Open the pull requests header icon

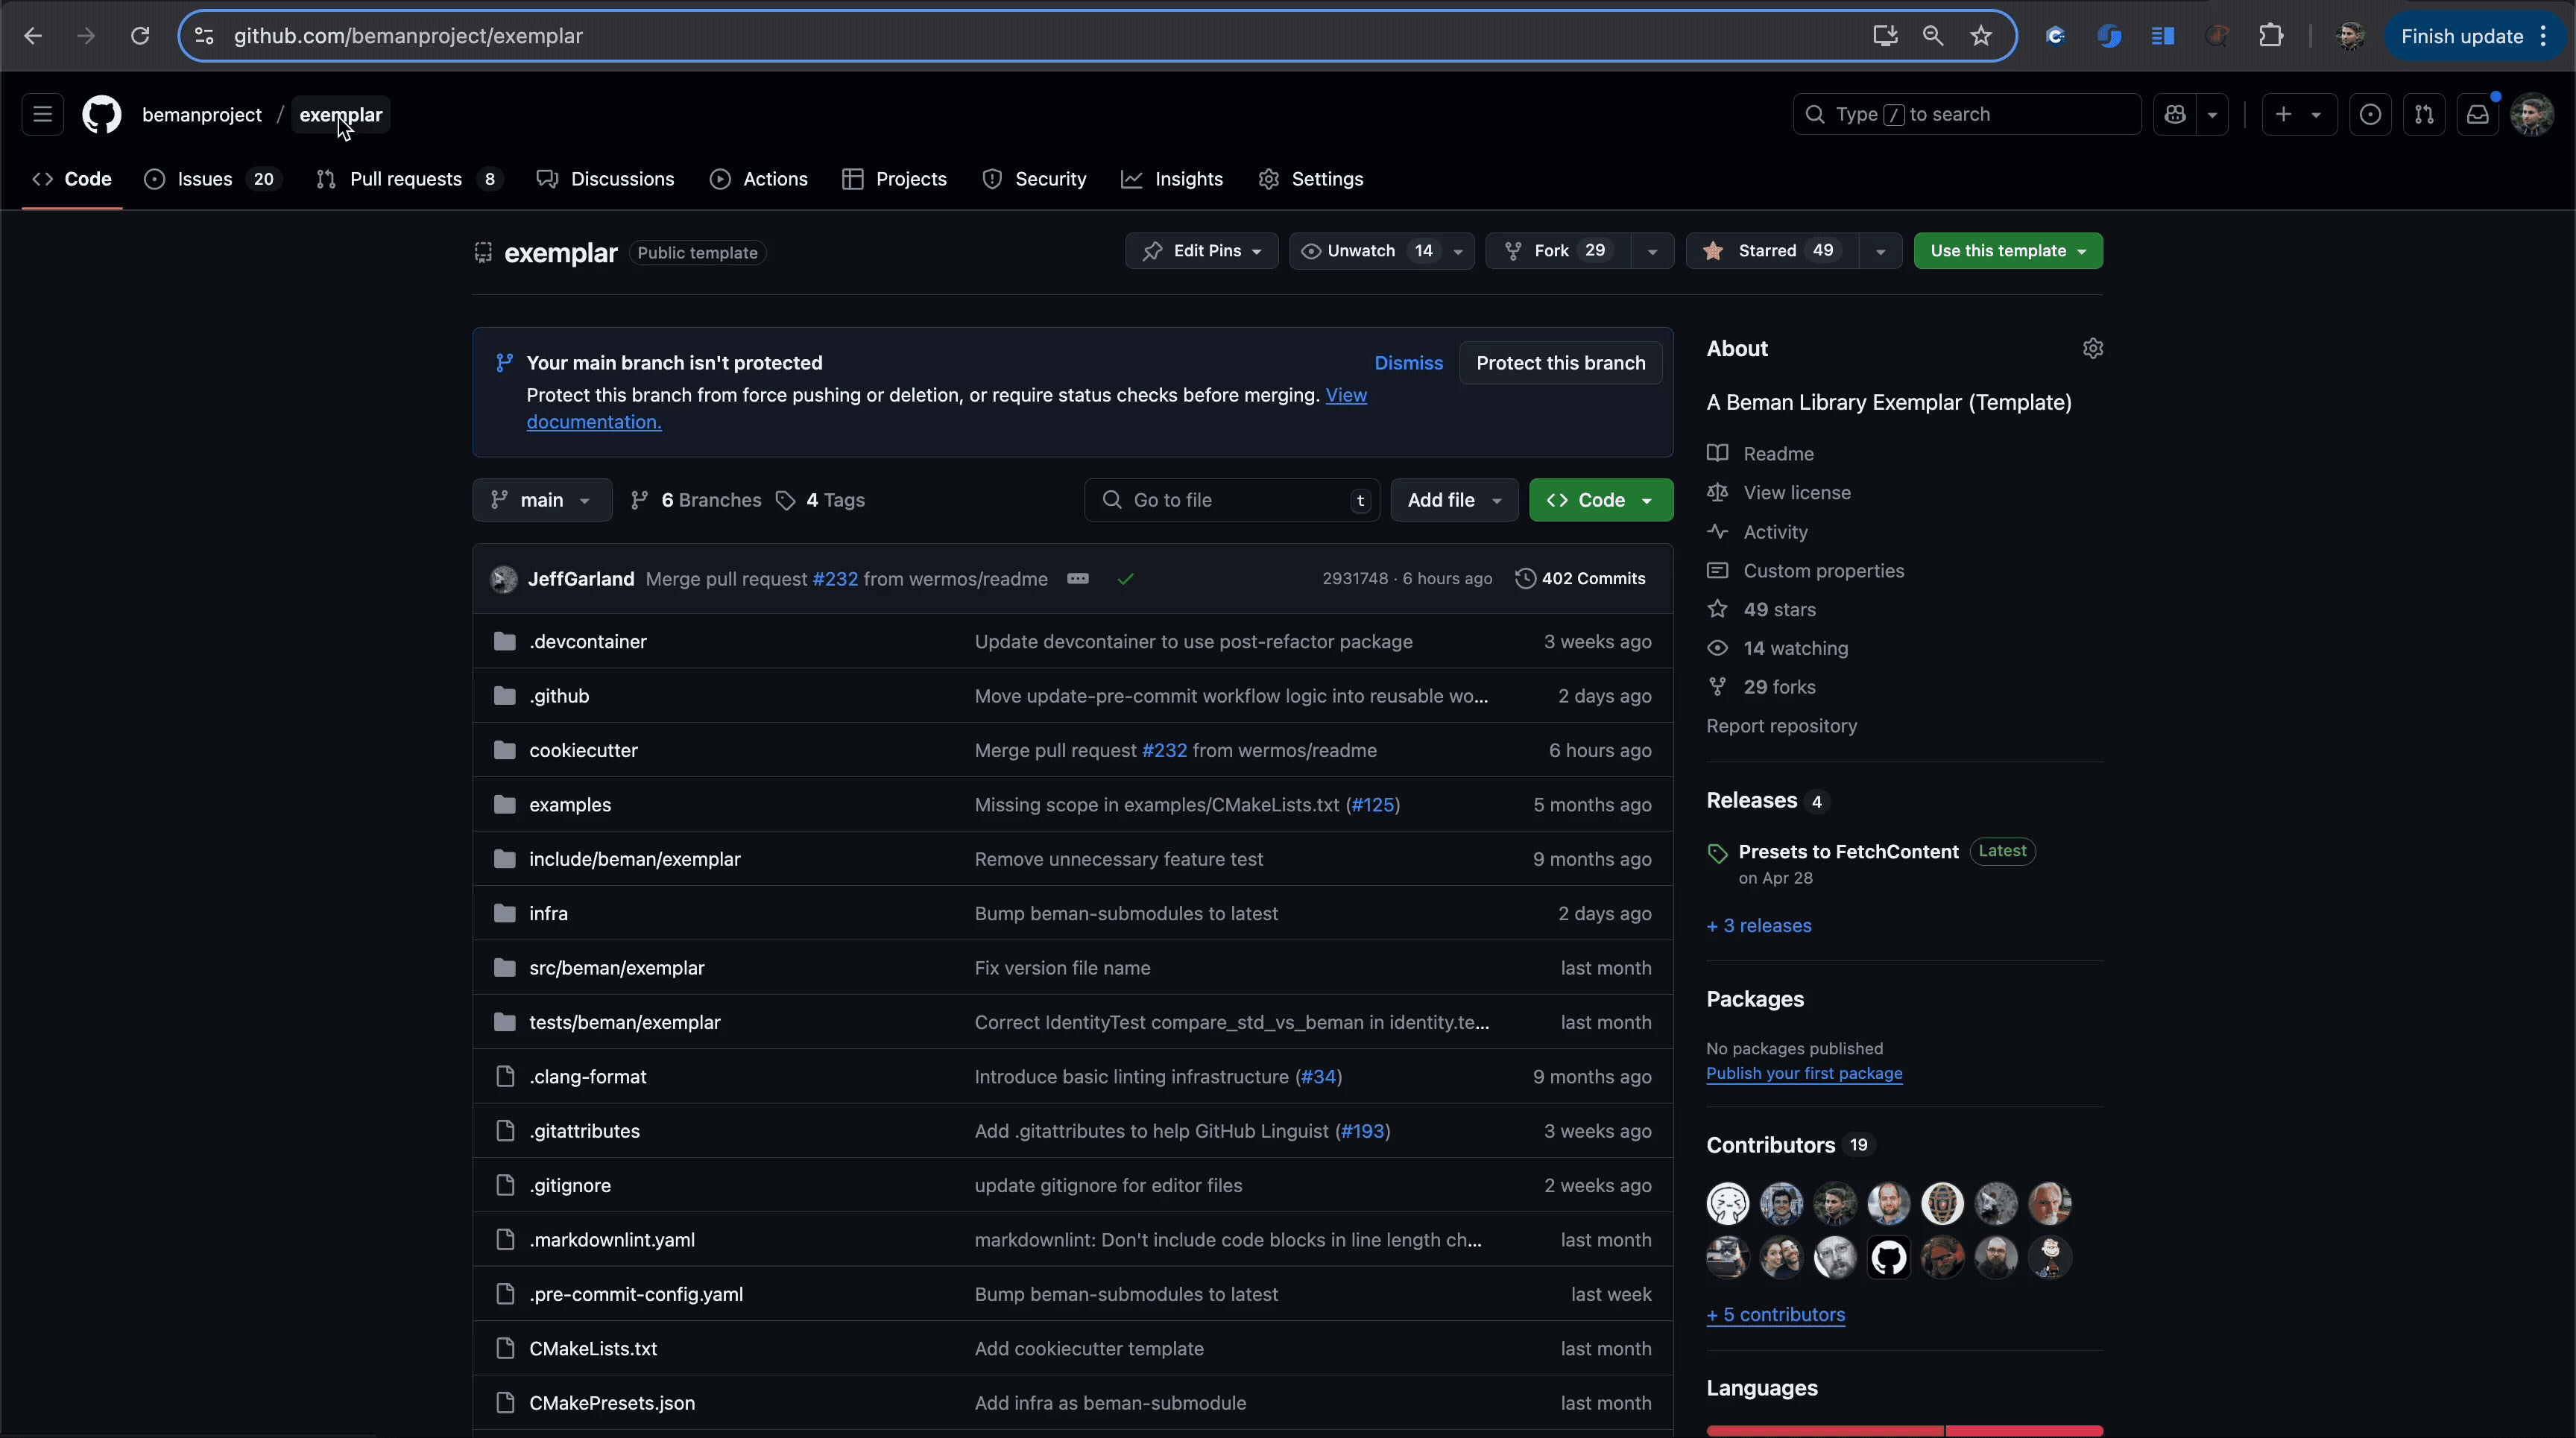[x=2424, y=115]
